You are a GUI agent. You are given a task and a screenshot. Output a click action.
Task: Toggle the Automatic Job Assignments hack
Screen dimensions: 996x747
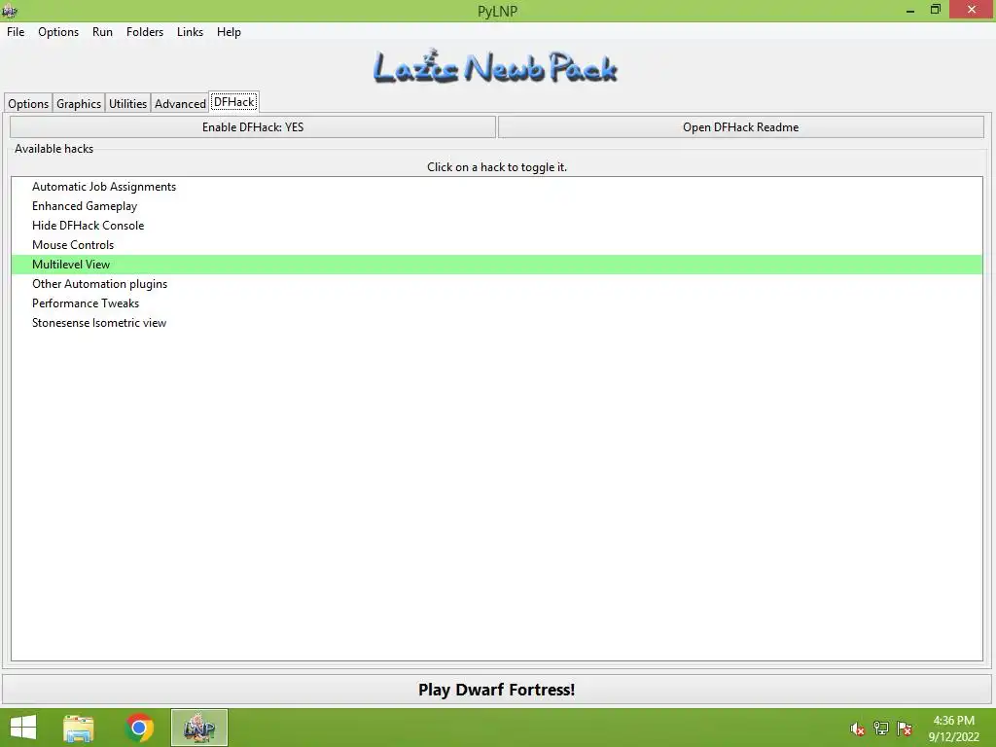pos(497,187)
